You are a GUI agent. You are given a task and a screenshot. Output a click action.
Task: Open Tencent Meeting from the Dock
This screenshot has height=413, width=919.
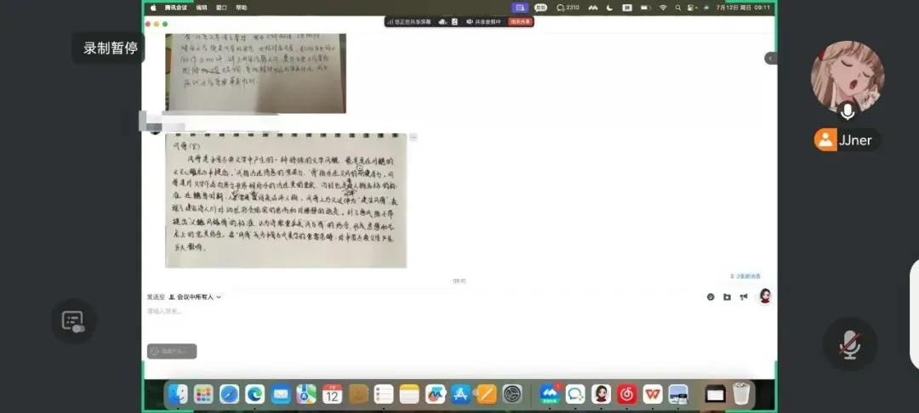(x=550, y=394)
